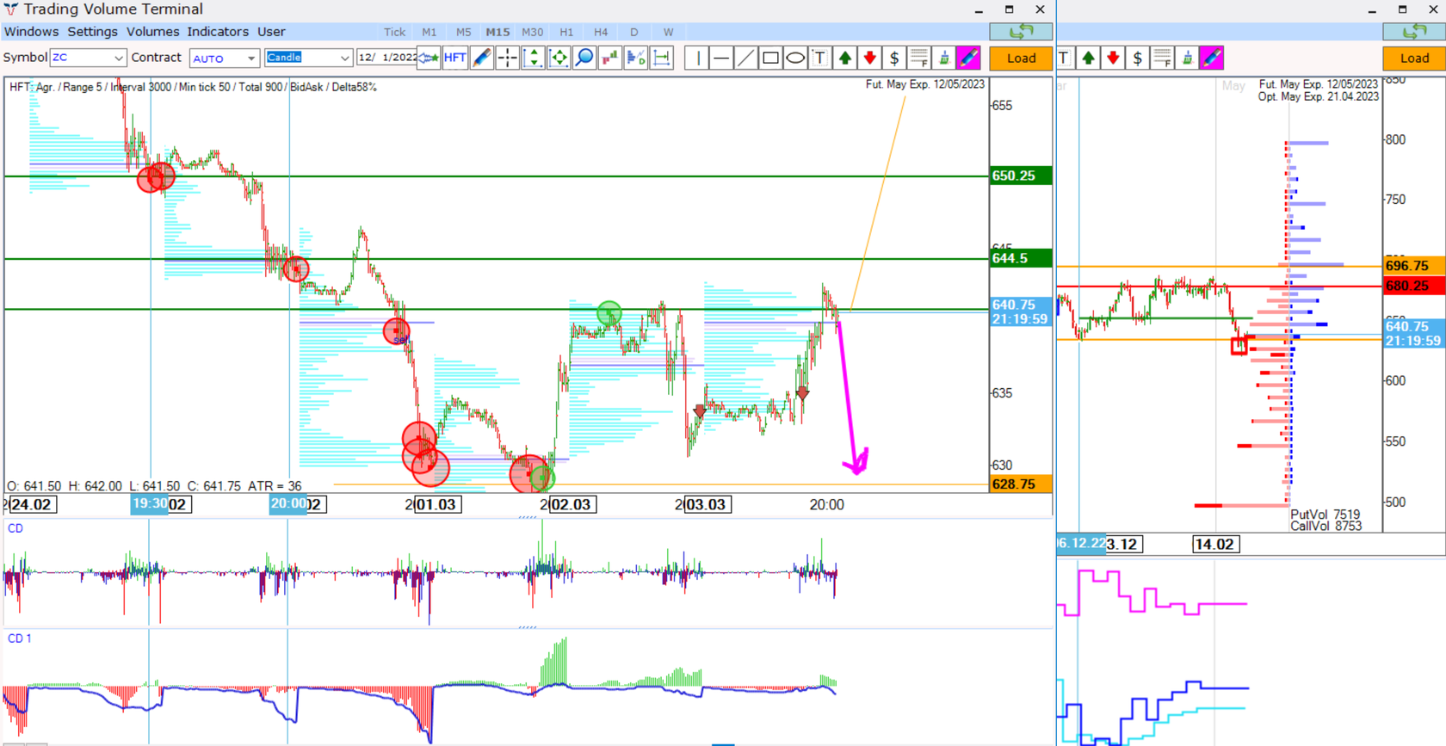The width and height of the screenshot is (1446, 746).
Task: Switch timeframe to Tick
Action: coord(394,32)
